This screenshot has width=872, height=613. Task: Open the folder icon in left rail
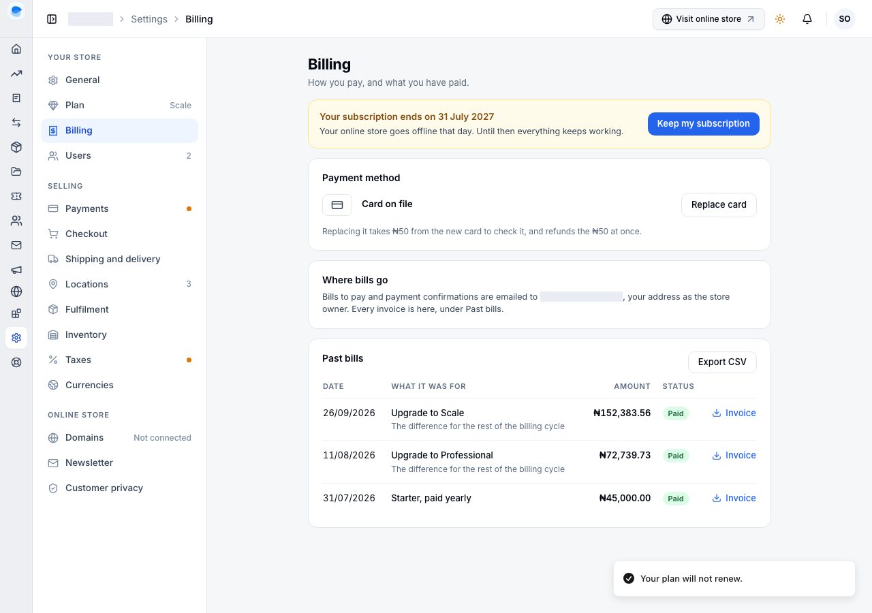pyautogui.click(x=16, y=172)
